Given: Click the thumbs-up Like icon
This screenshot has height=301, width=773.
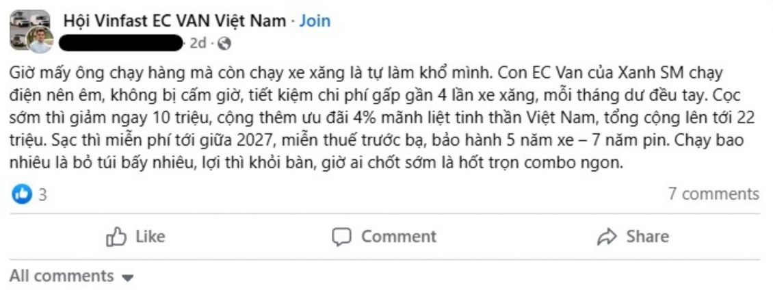Looking at the screenshot, I should 117,237.
